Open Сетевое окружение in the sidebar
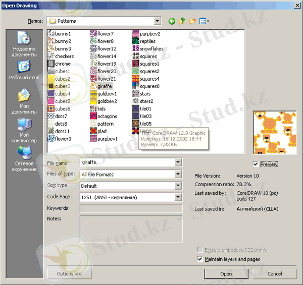Viewport: 303px width, 285px height. (x=24, y=159)
